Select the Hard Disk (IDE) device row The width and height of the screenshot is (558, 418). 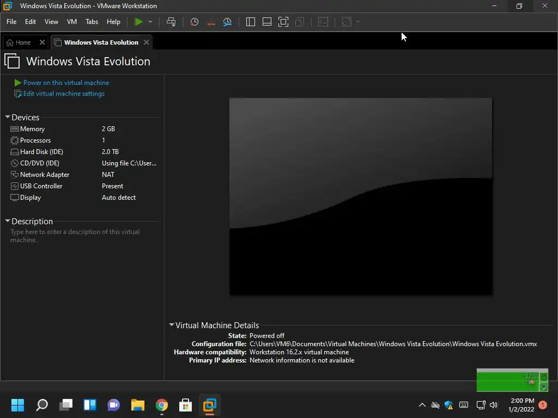click(83, 151)
